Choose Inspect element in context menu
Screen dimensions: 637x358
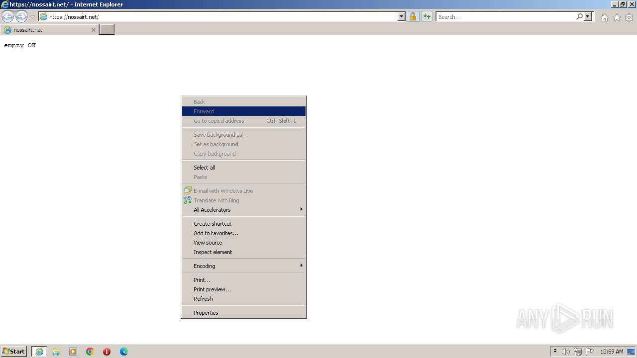click(x=244, y=252)
